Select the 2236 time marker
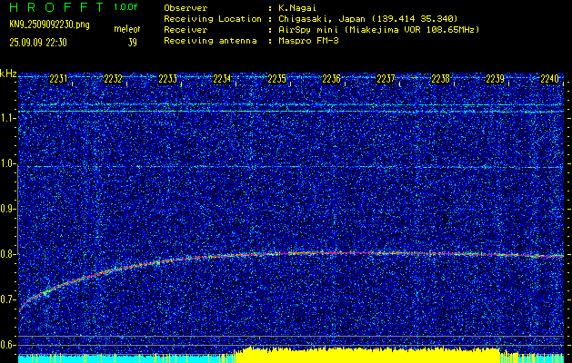This screenshot has width=572, height=363. 332,79
